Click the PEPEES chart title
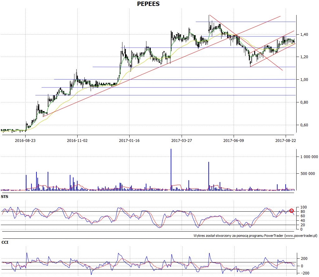 (148, 4)
